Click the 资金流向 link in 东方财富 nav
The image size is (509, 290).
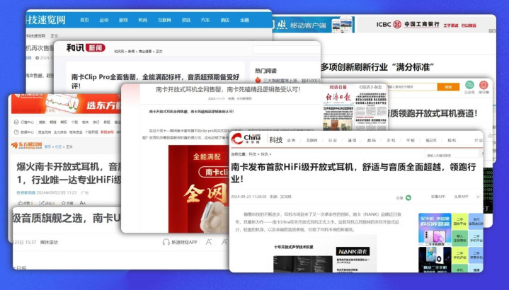click(x=45, y=132)
